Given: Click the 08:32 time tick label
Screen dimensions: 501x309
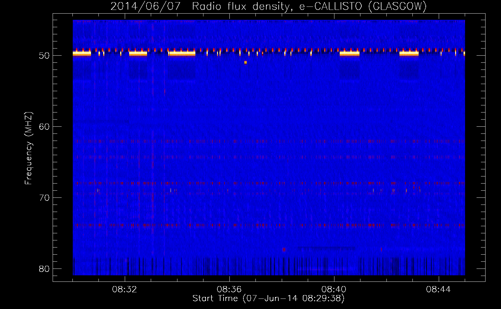Looking at the screenshot, I should point(125,290).
